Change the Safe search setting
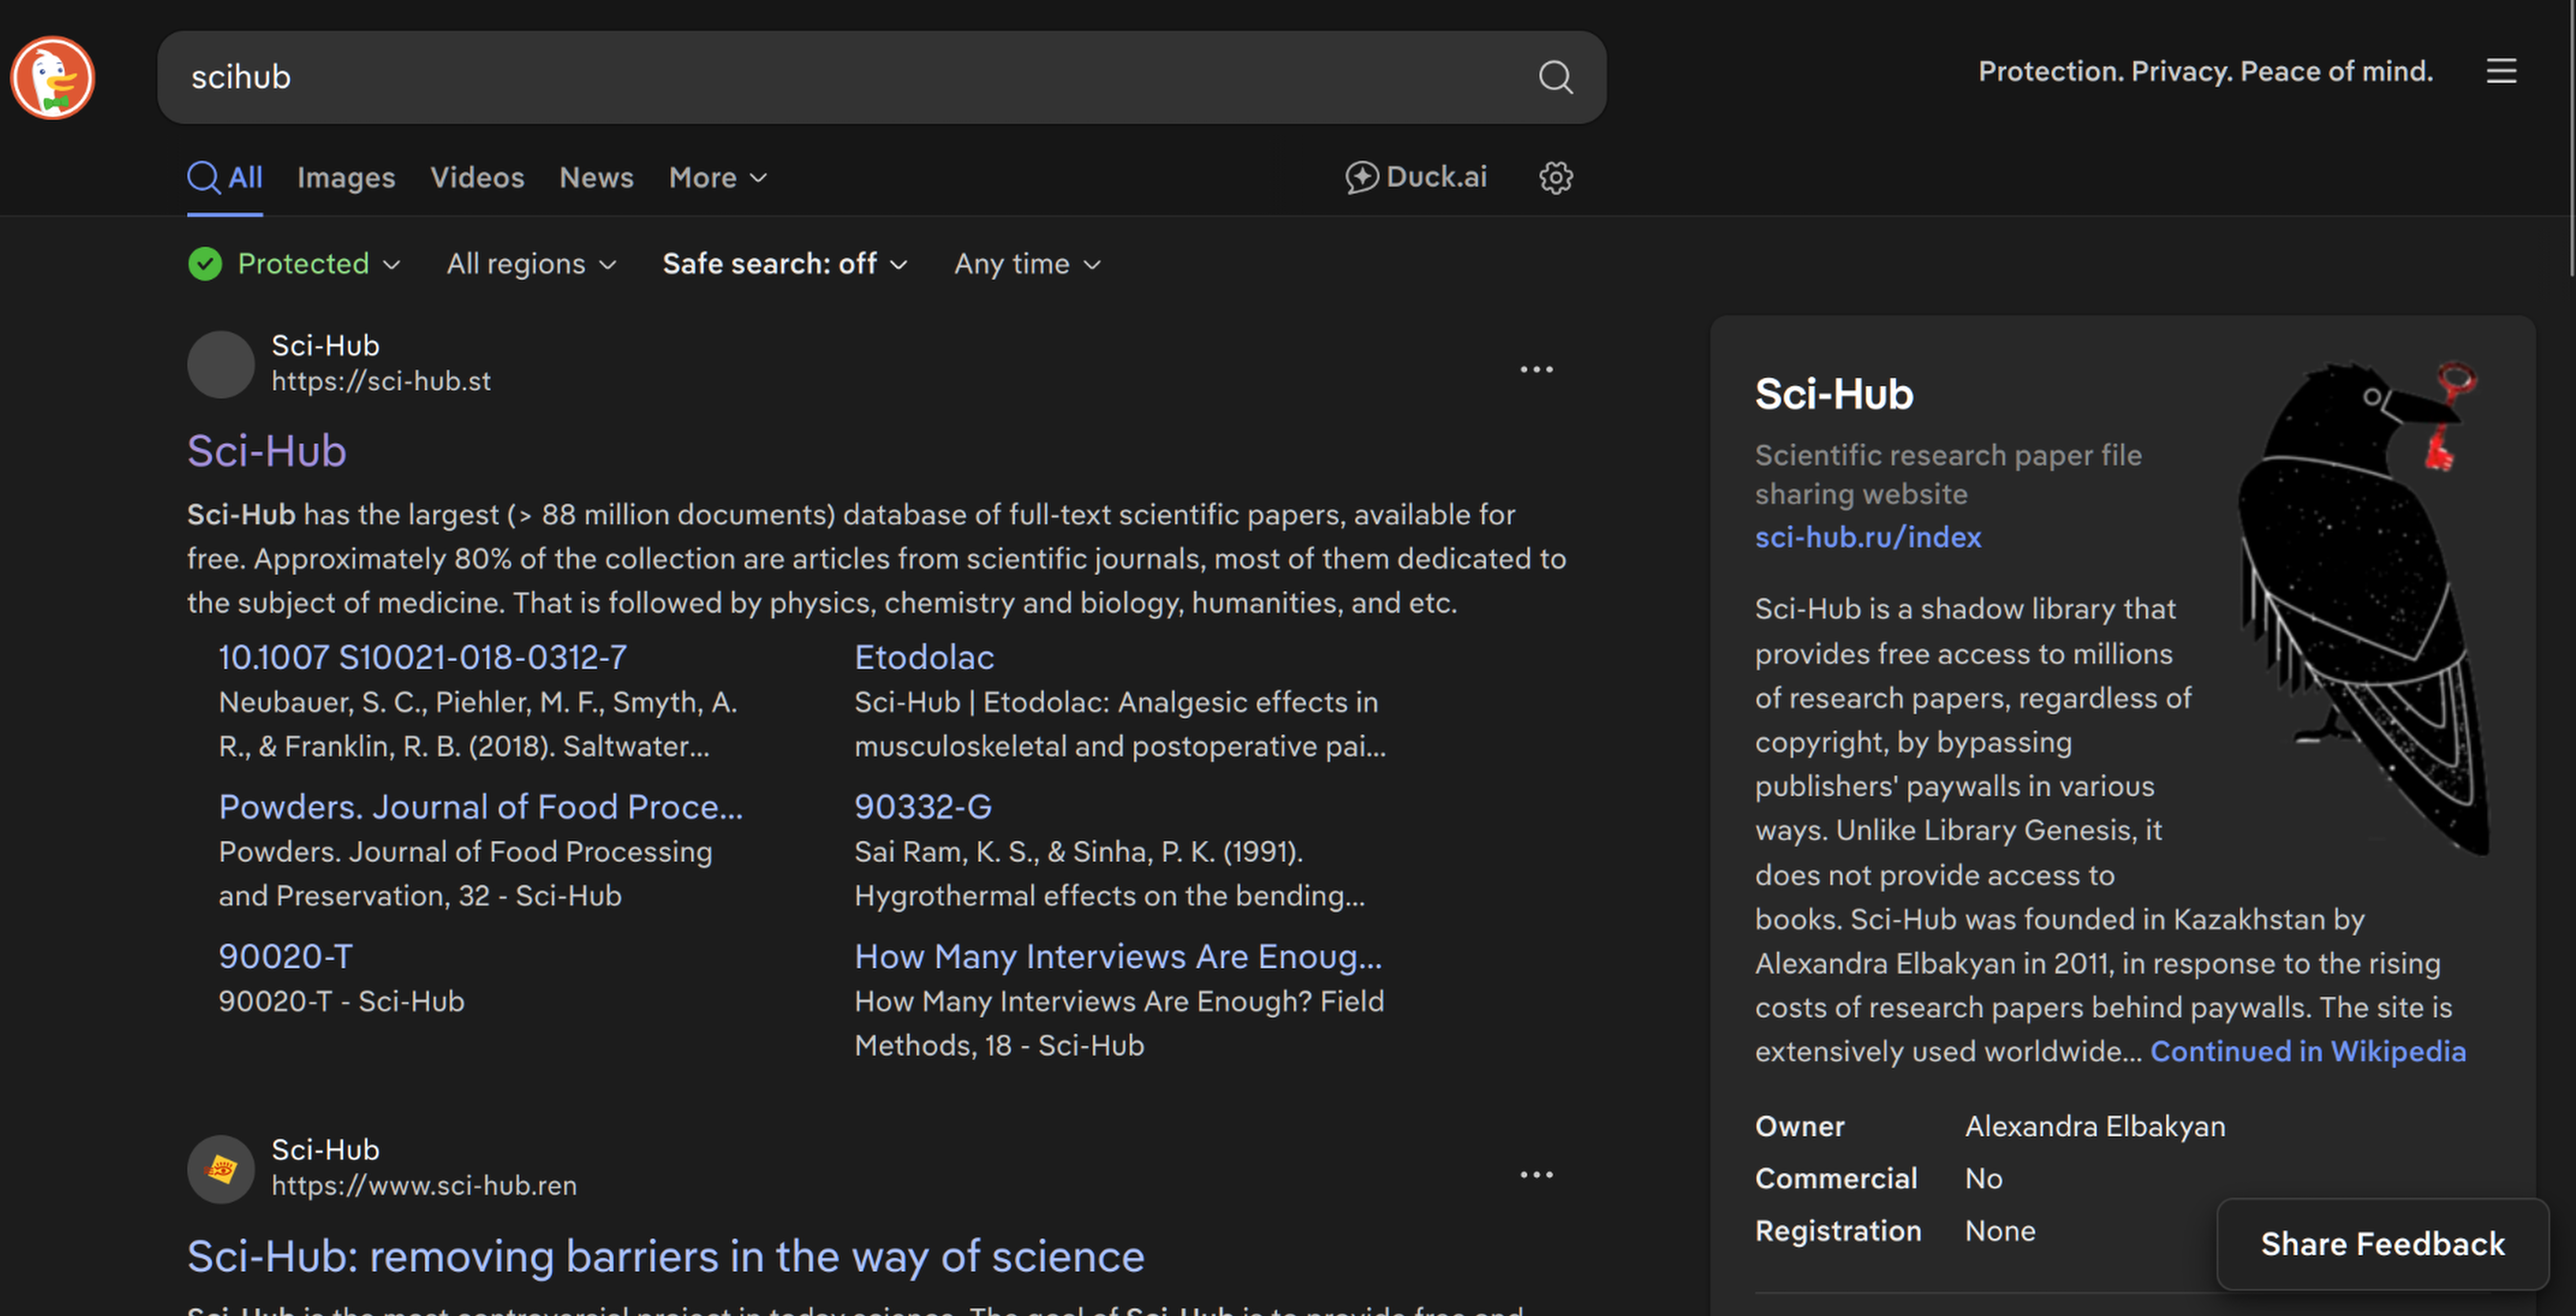Viewport: 2576px width, 1316px height. 784,264
